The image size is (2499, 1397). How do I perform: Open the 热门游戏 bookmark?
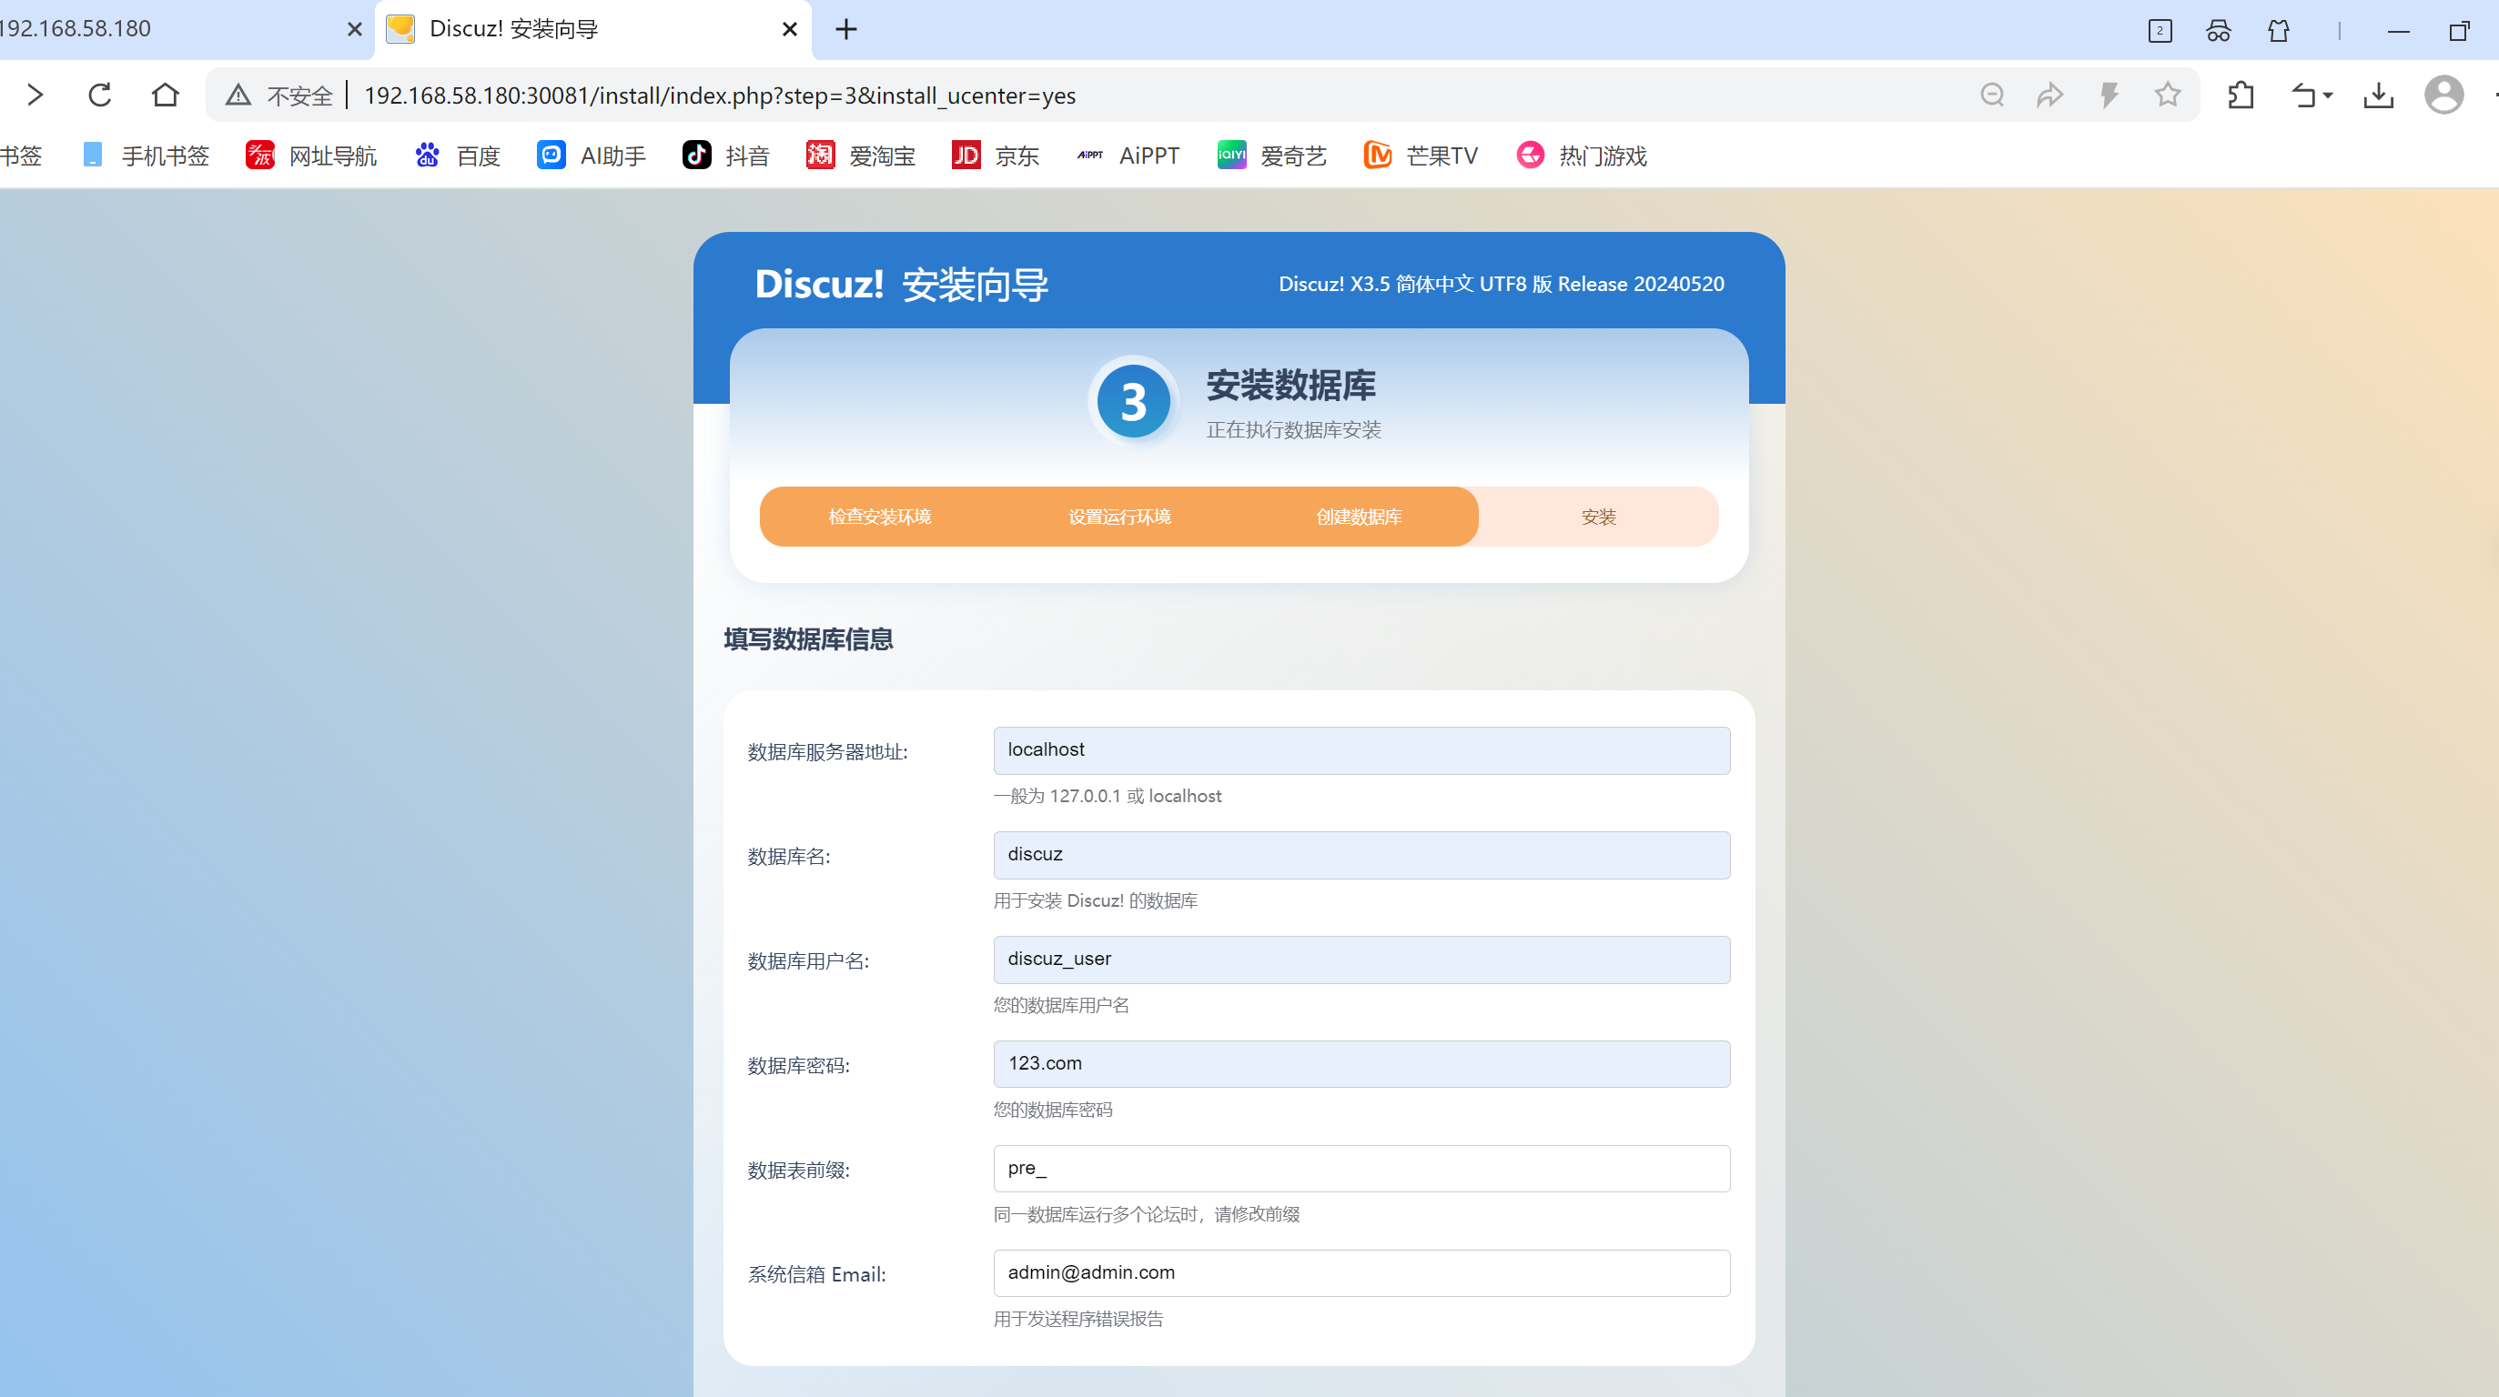tap(1582, 156)
